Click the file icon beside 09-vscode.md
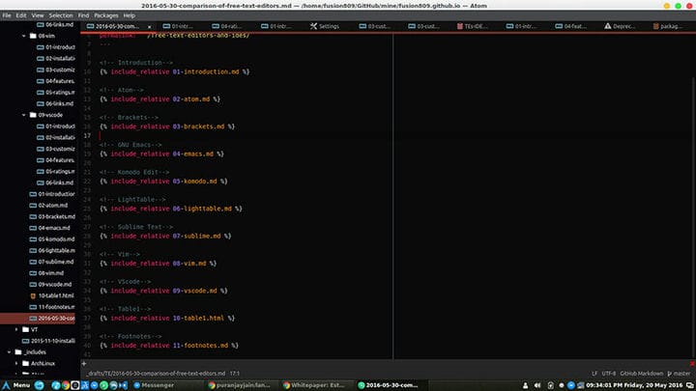696x391 pixels. point(33,284)
